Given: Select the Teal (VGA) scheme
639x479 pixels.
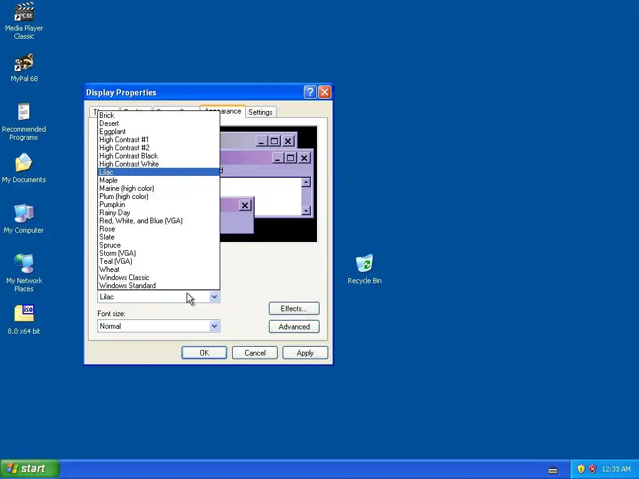Looking at the screenshot, I should [159, 261].
